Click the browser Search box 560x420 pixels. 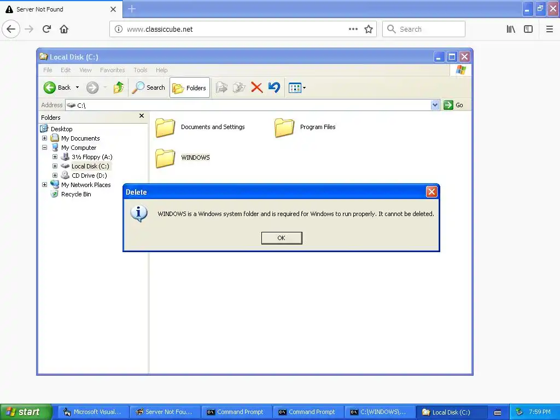click(x=424, y=29)
